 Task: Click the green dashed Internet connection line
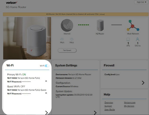coord(84,25)
